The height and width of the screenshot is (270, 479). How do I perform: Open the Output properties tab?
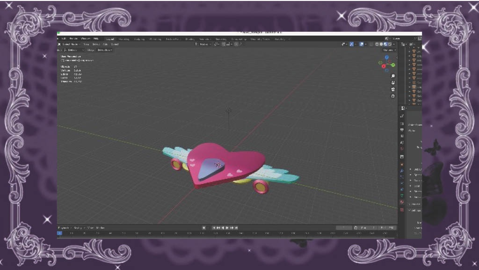pos(402,130)
